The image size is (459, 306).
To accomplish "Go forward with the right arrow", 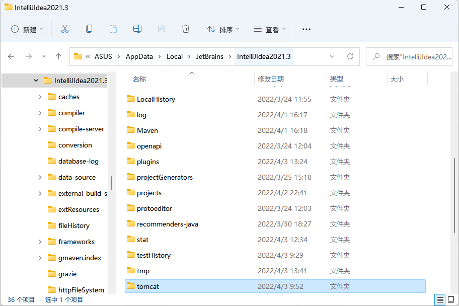I will pos(29,56).
